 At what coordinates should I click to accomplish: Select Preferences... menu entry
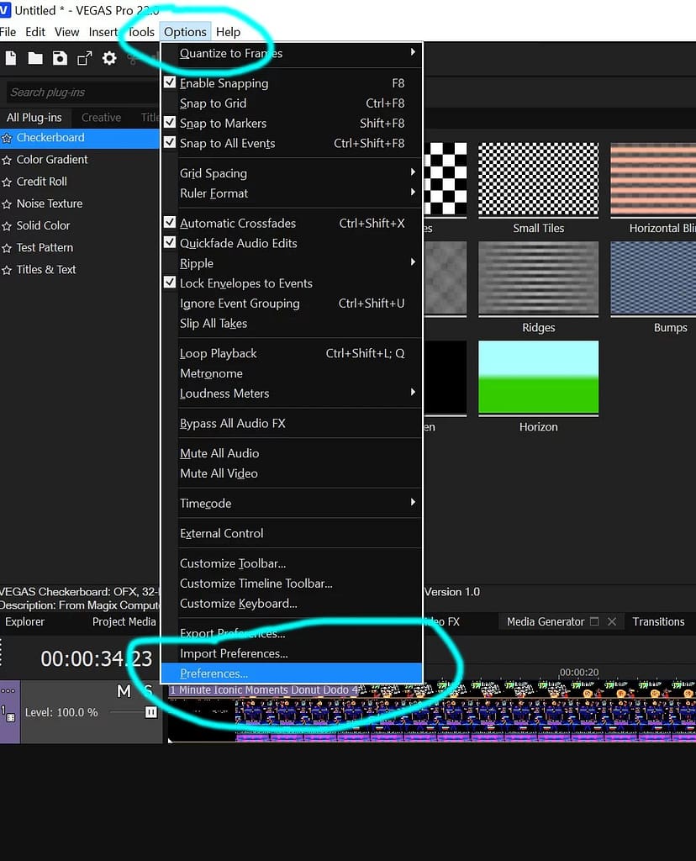click(x=292, y=673)
